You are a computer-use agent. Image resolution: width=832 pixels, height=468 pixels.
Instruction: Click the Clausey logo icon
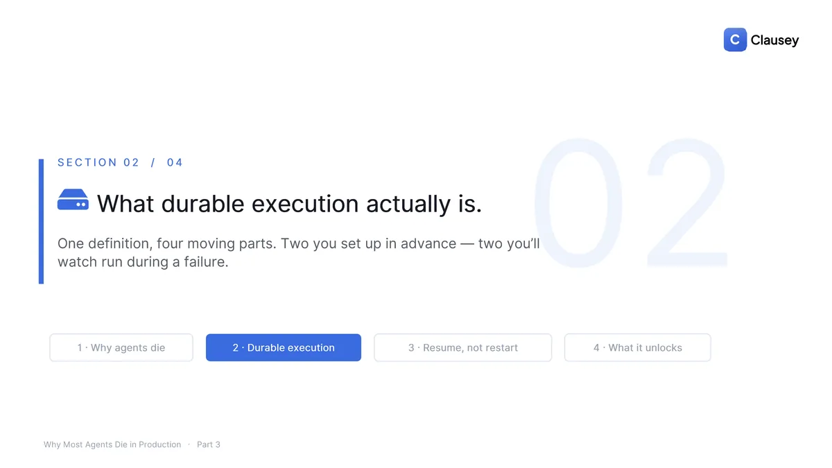point(735,40)
